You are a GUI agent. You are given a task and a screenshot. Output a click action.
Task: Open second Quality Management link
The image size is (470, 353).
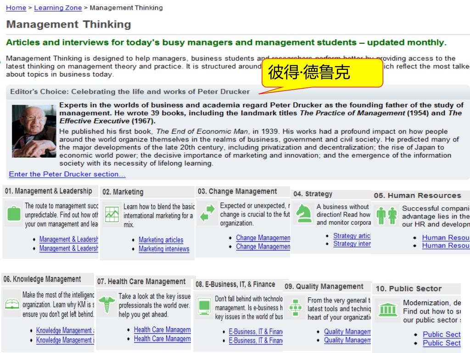(347, 341)
